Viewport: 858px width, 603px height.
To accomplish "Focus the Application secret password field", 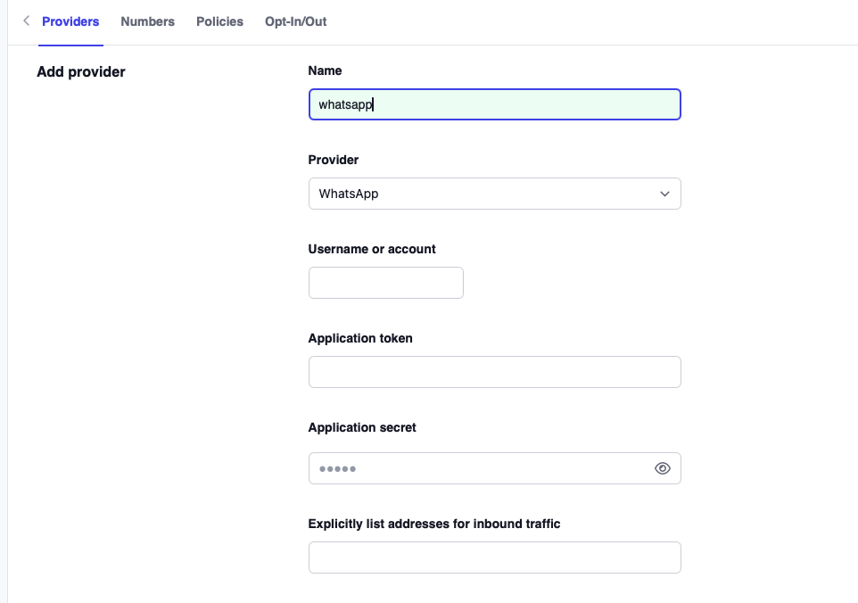I will (x=477, y=468).
